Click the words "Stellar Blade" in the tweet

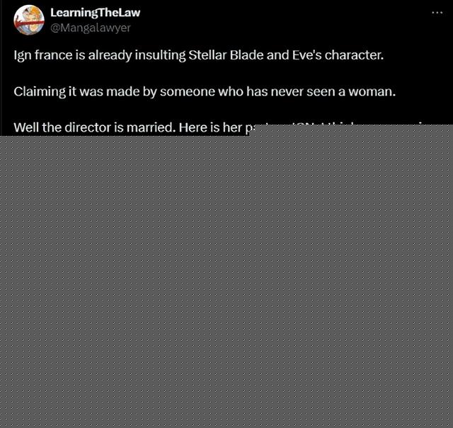[x=223, y=55]
